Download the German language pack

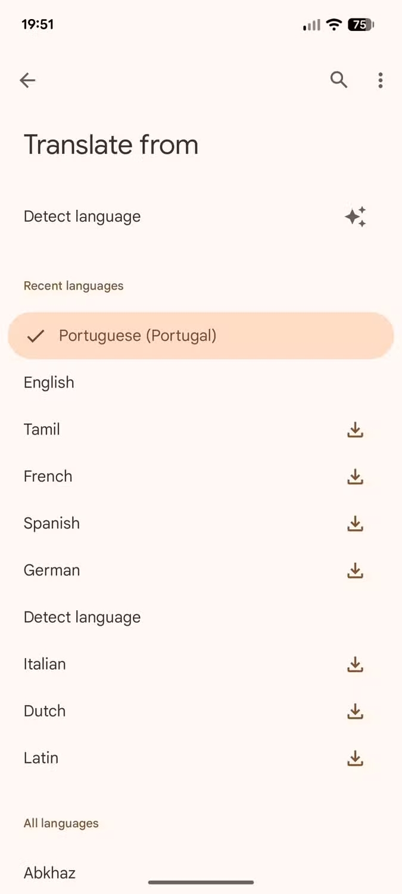click(355, 570)
